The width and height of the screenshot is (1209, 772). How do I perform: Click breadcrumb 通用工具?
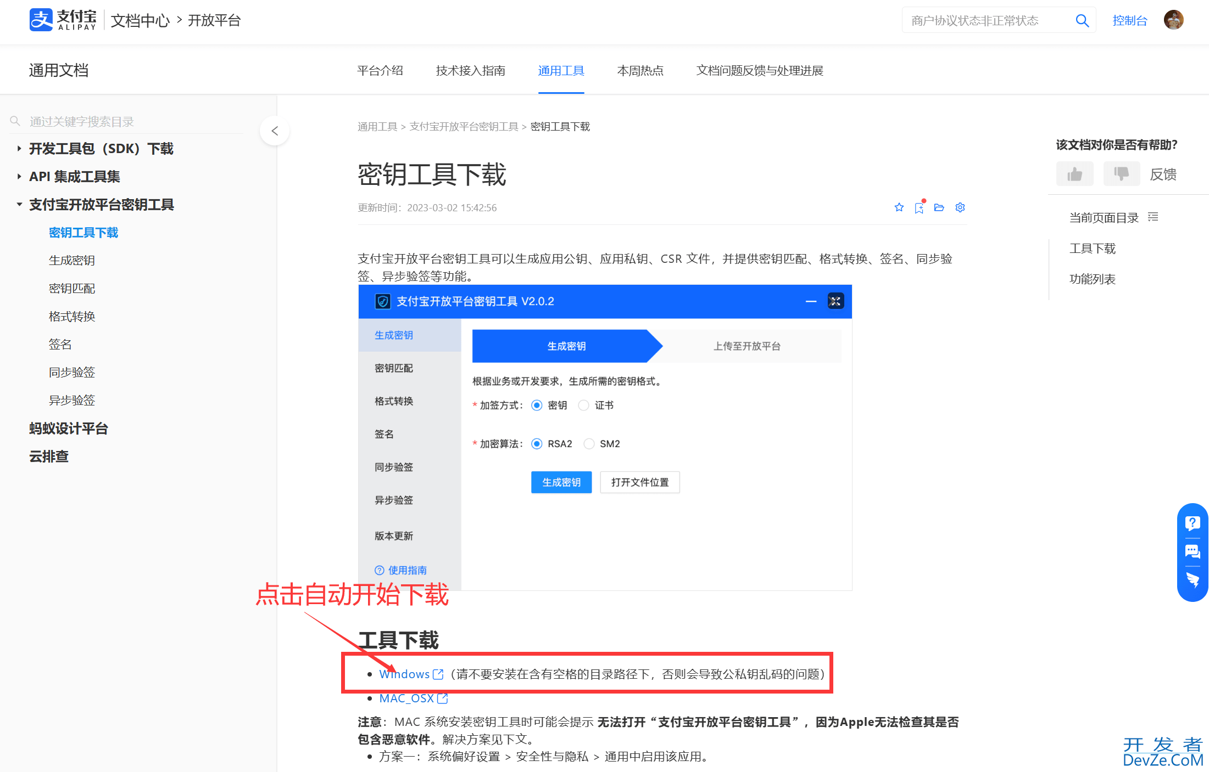click(377, 127)
